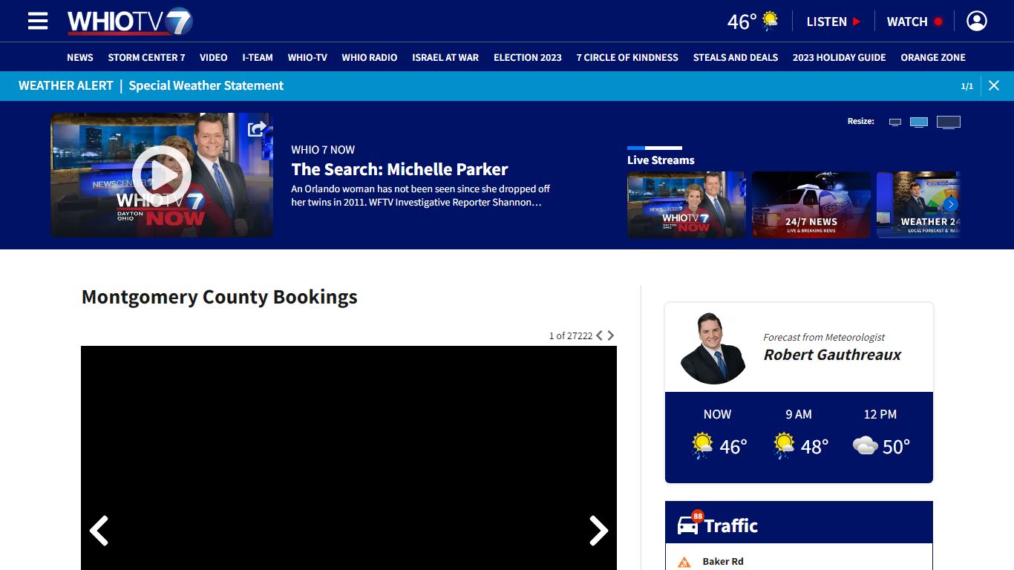The width and height of the screenshot is (1014, 570).
Task: Open the VIDEO menu
Action: [214, 57]
